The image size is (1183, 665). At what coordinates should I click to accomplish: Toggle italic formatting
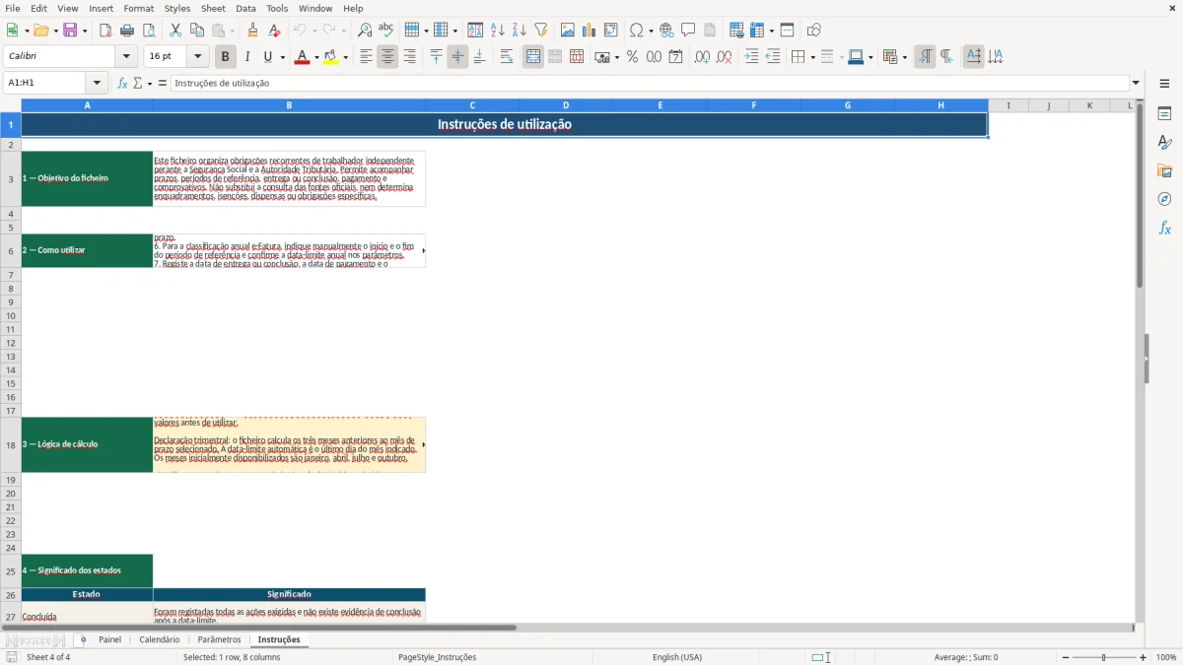247,57
